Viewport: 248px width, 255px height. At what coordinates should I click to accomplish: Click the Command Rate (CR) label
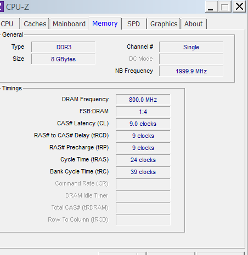82,184
